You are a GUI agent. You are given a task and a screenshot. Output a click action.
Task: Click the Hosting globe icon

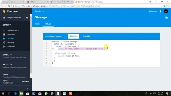pyautogui.click(x=4, y=42)
